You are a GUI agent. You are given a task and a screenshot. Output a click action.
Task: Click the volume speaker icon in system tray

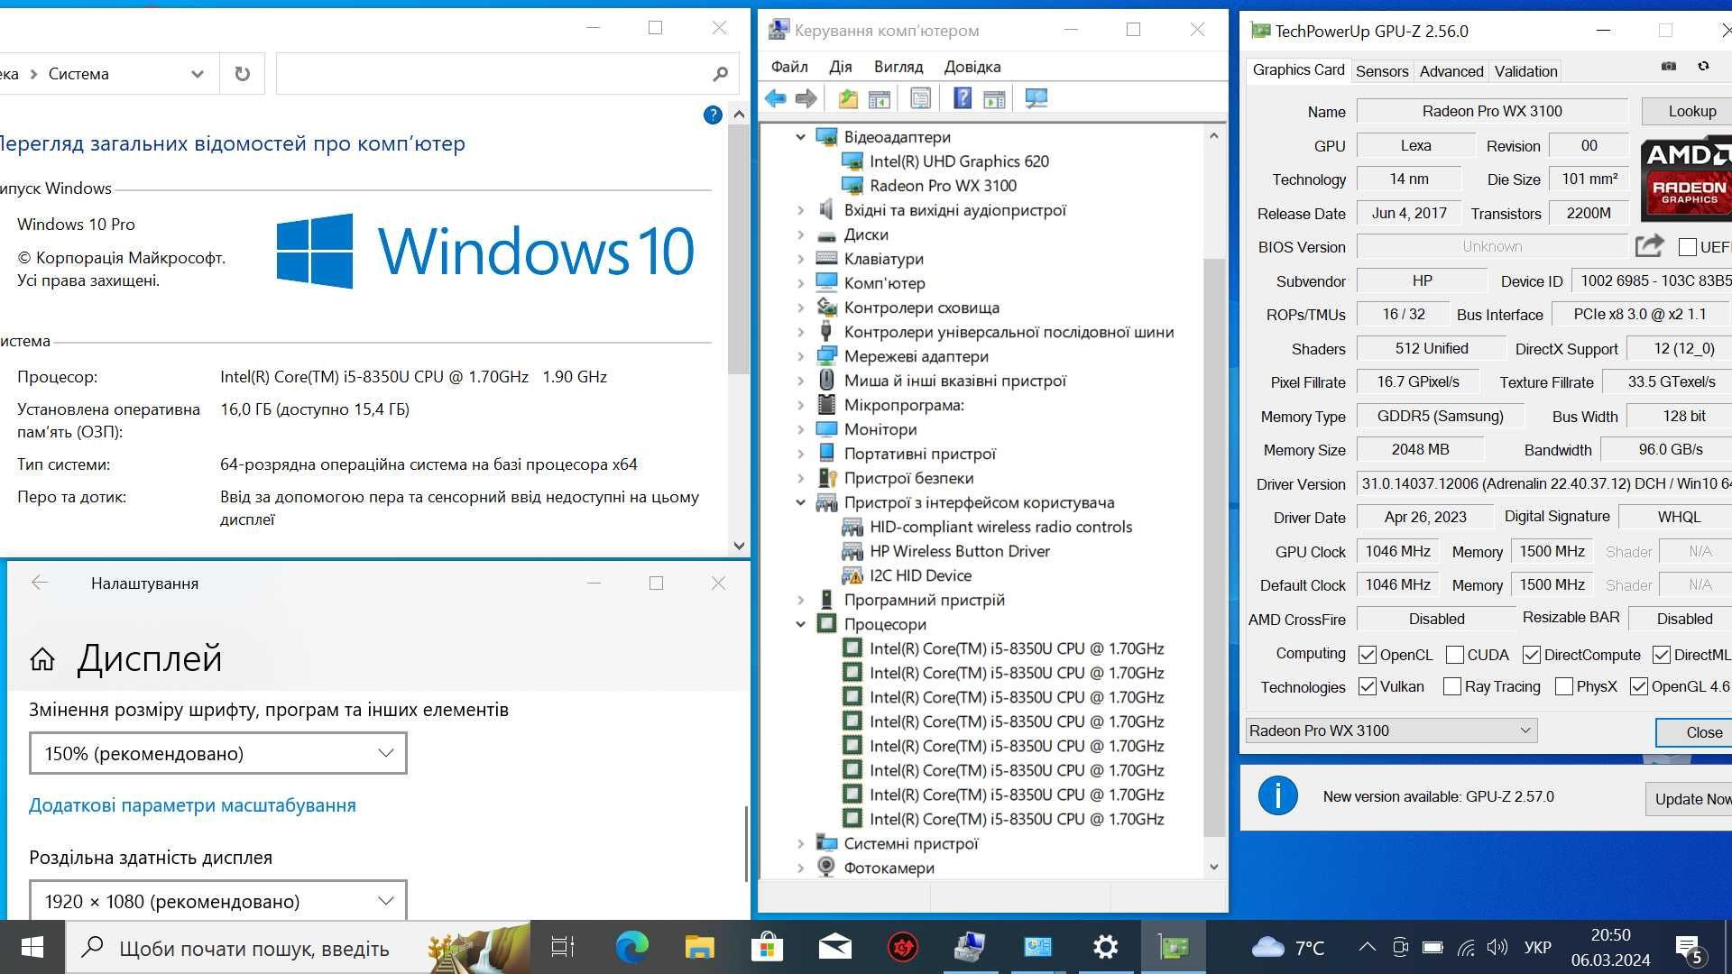[1497, 947]
